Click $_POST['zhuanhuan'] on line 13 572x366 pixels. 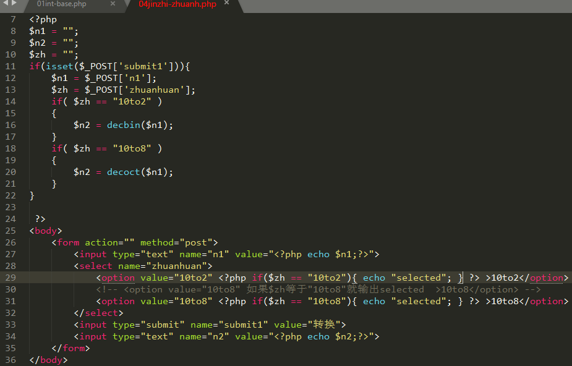point(137,90)
